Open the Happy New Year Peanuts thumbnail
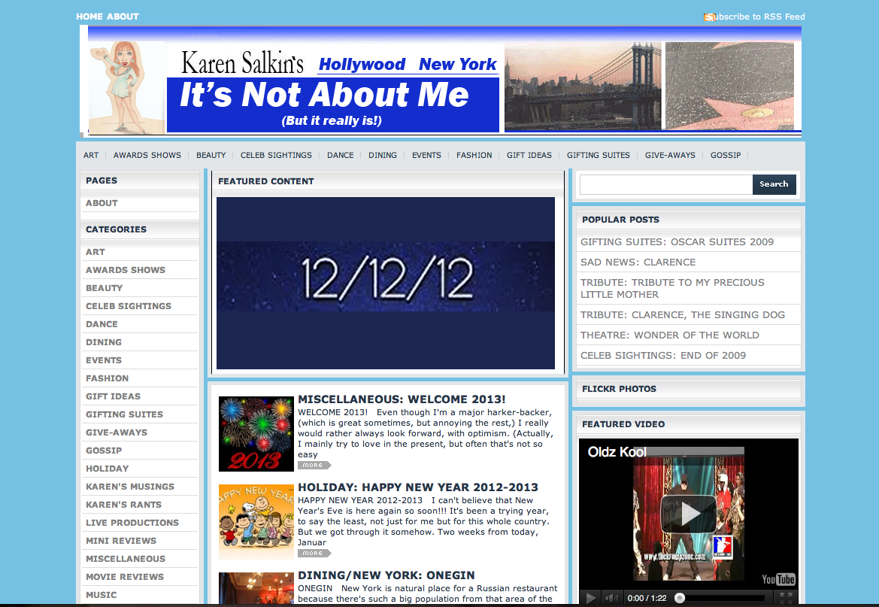Viewport: 879px width, 607px height. 256,522
